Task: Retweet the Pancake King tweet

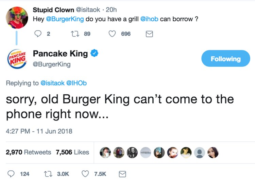Action: 48,174
